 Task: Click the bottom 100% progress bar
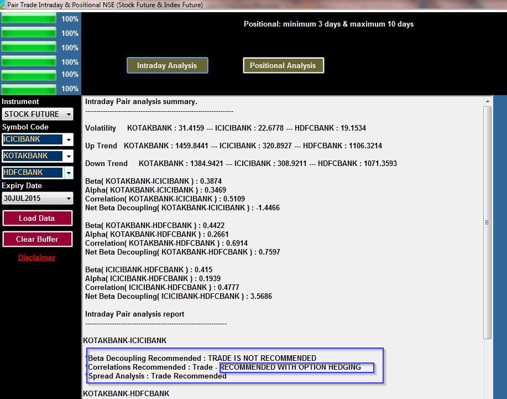click(x=29, y=89)
